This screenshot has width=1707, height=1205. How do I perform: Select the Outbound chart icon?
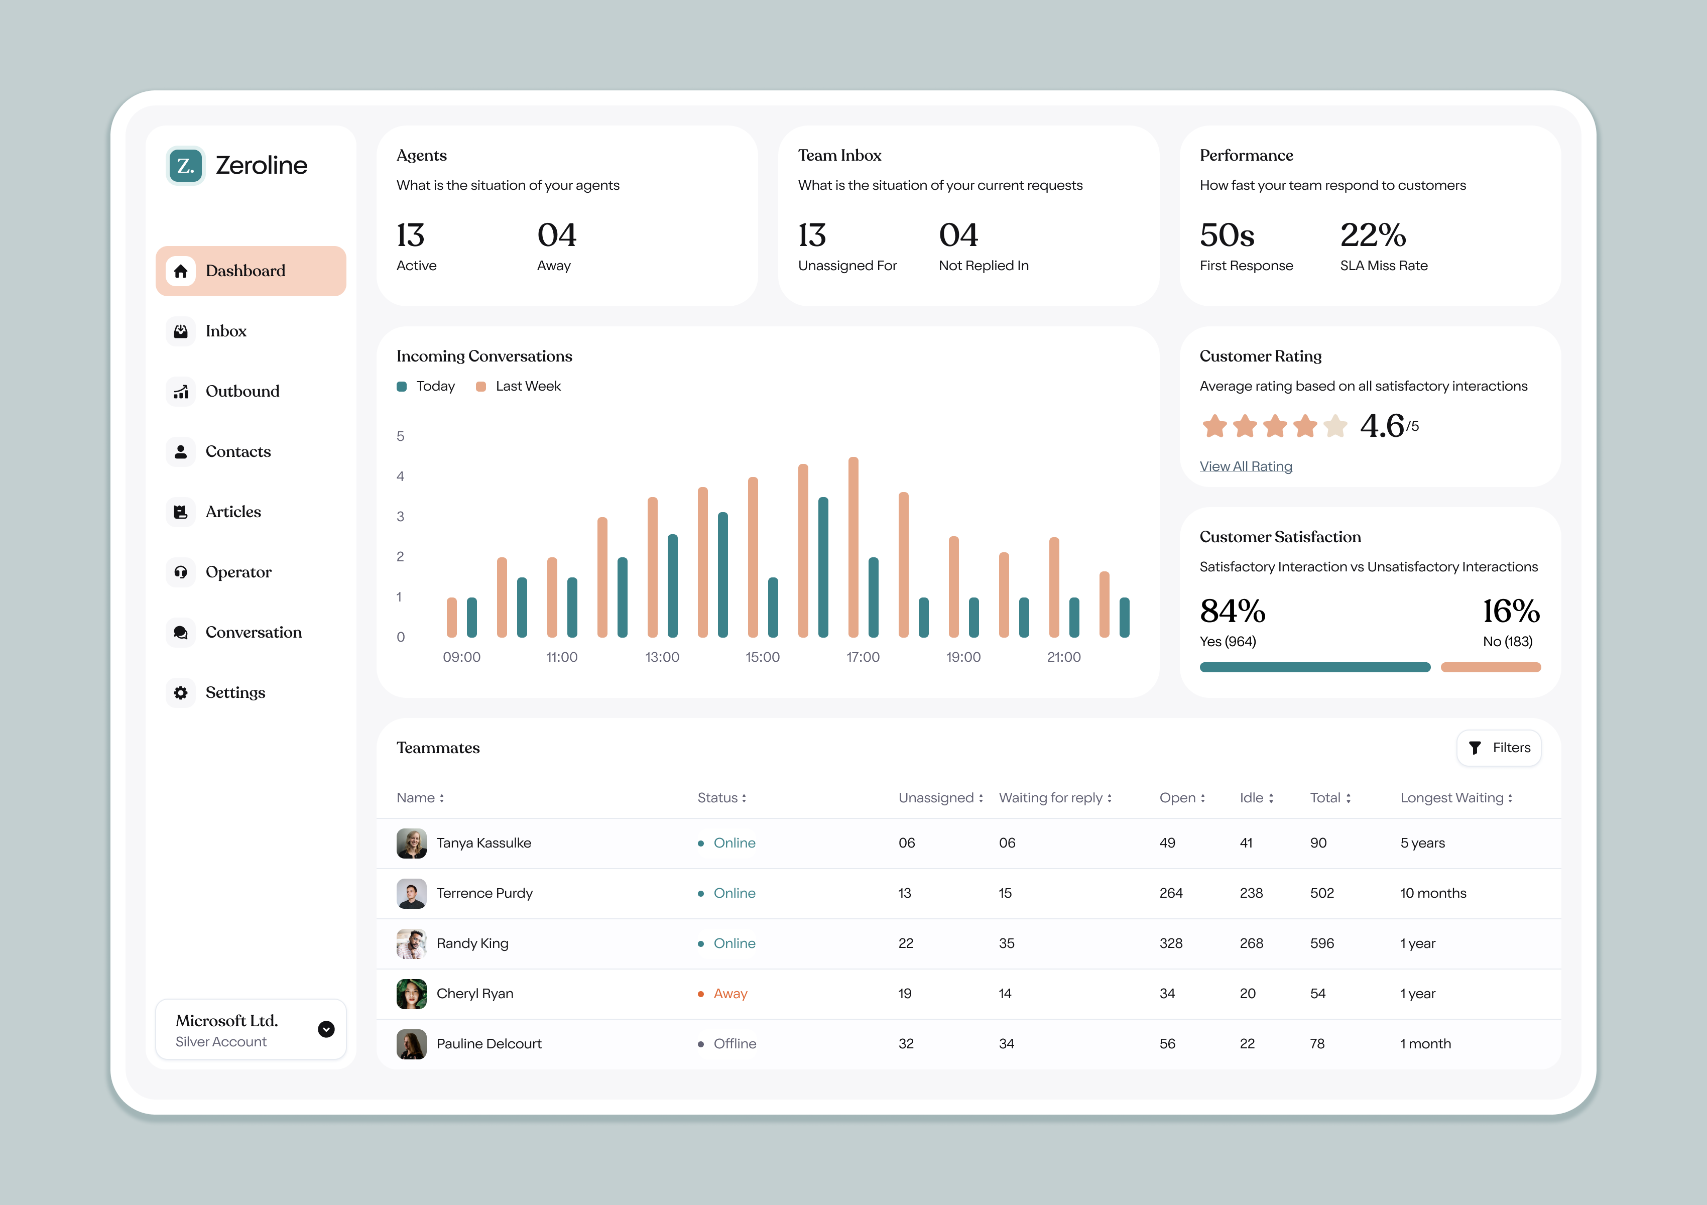181,392
